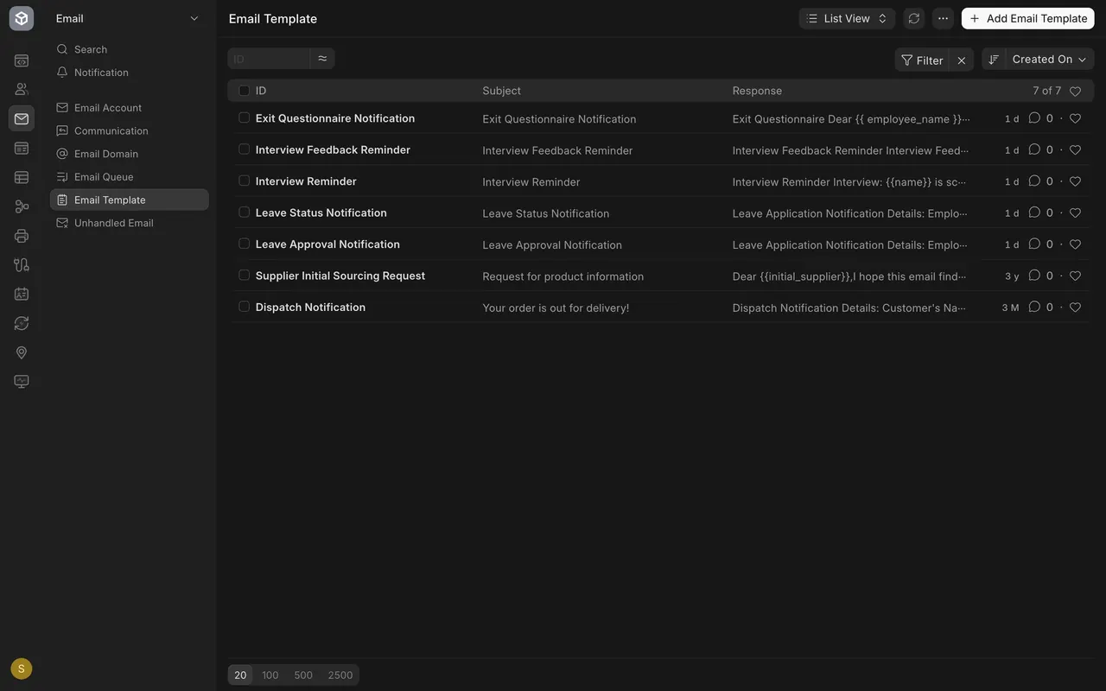Click the refresh list icon

tap(914, 18)
